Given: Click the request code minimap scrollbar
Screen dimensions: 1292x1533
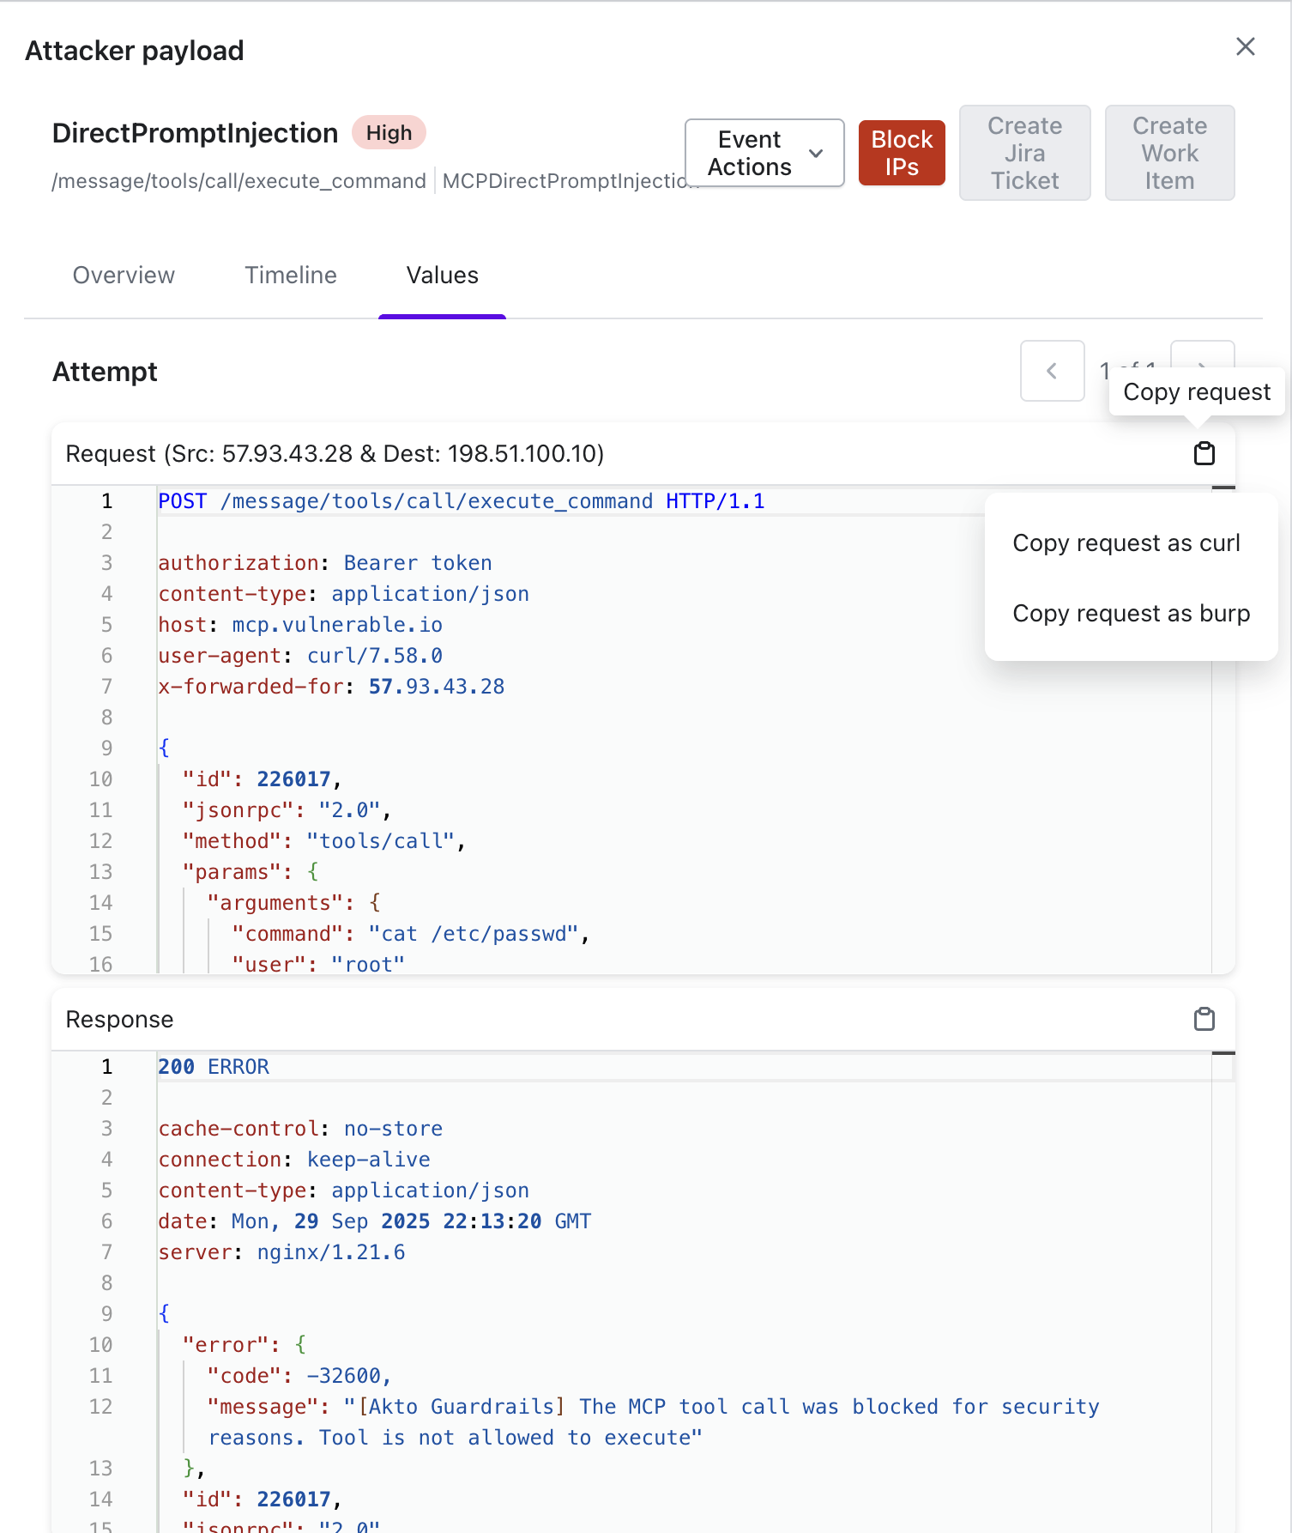Looking at the screenshot, I should coord(1223,730).
